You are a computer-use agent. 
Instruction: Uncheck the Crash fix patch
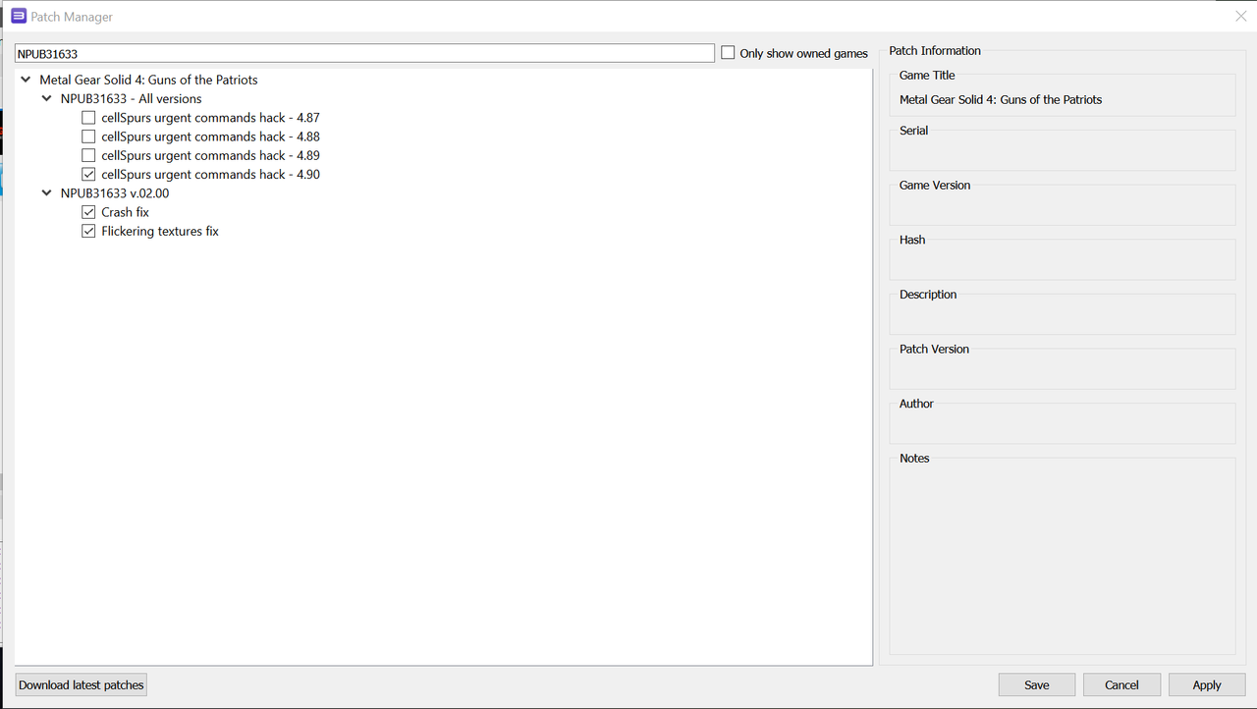point(88,212)
